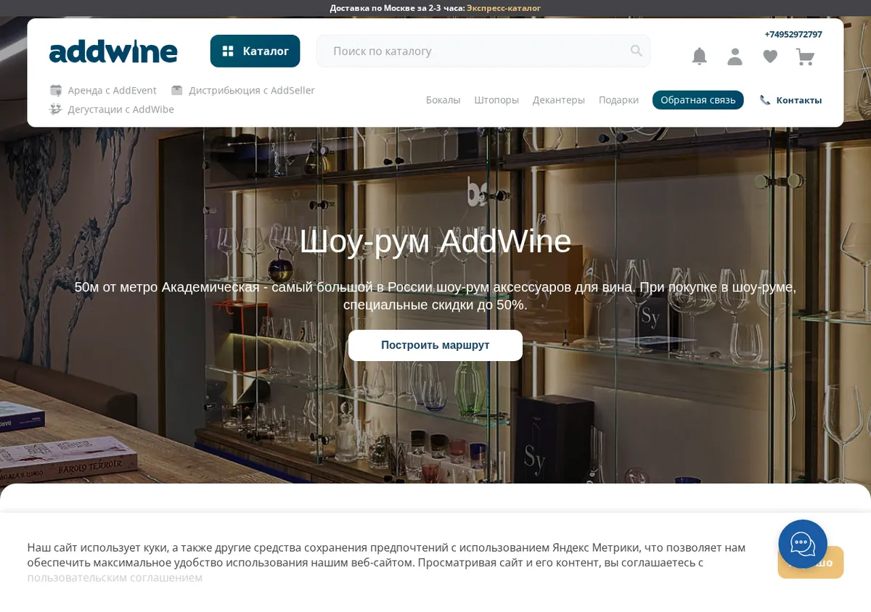Screen dimensions: 871x612
Task: Open the пользовательским соглашением link
Action: [115, 577]
